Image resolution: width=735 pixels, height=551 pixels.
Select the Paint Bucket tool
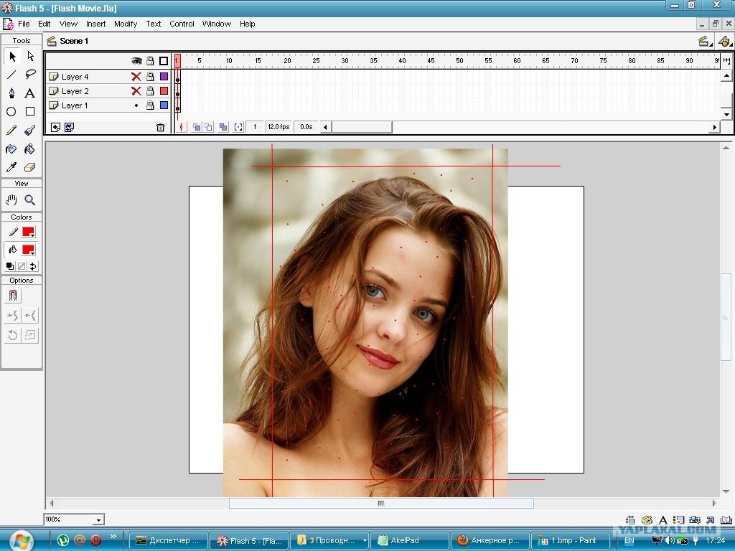tap(30, 149)
